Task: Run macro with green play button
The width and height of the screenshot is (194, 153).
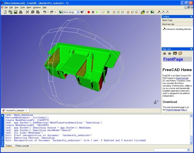Action: [97, 12]
